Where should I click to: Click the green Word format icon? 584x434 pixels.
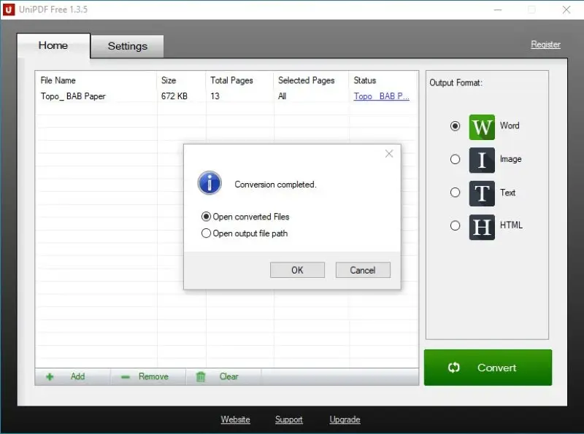point(482,127)
